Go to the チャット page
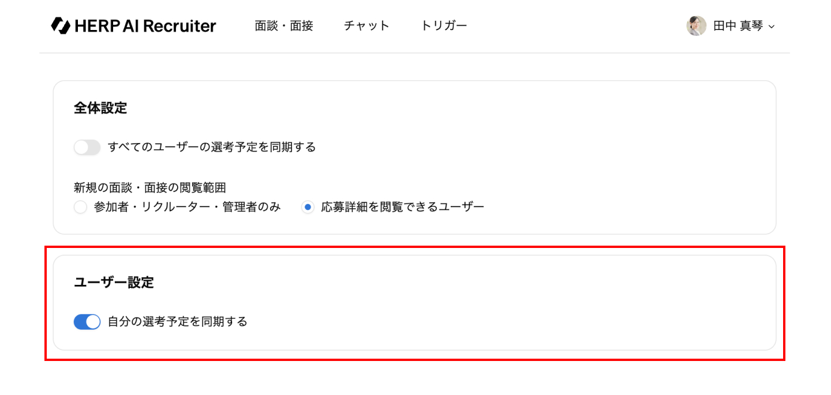 (367, 26)
